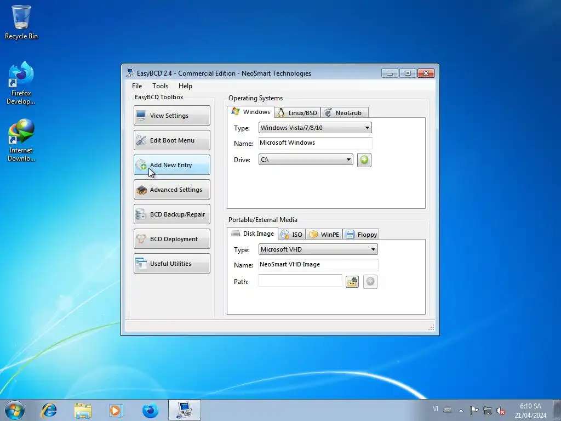Open BCD Backup/Repair section
Viewport: 561px width, 421px height.
point(171,214)
